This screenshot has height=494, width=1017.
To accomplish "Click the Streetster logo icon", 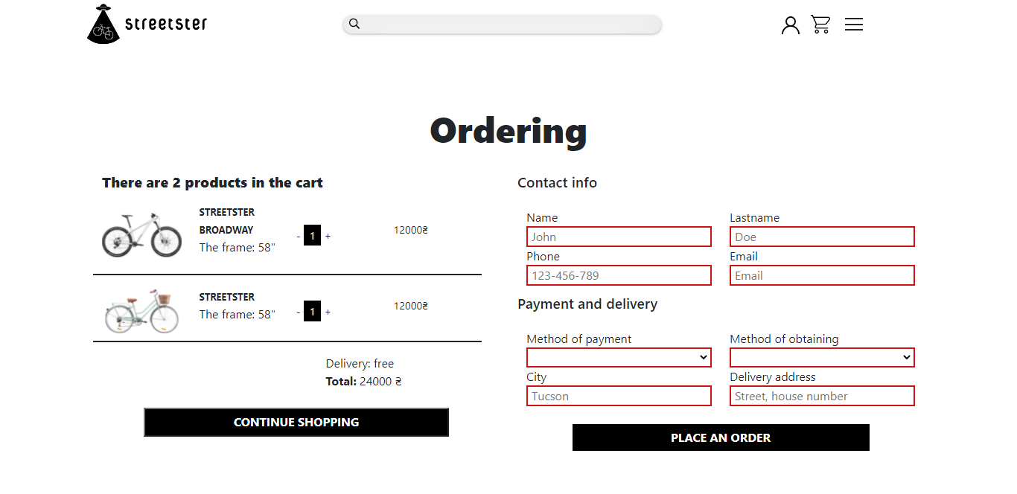I will click(103, 24).
